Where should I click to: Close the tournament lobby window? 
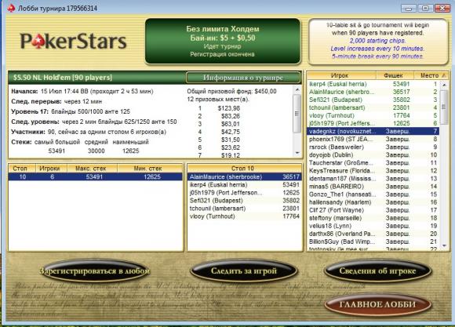pyautogui.click(x=442, y=8)
